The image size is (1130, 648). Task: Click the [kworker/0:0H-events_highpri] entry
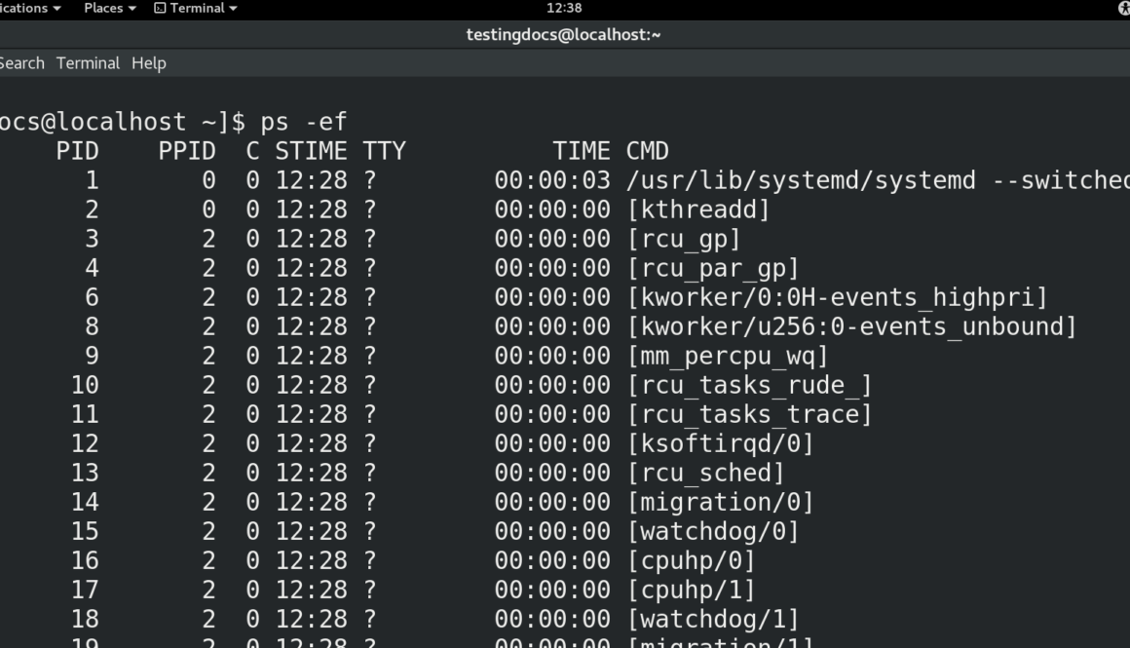(x=838, y=298)
